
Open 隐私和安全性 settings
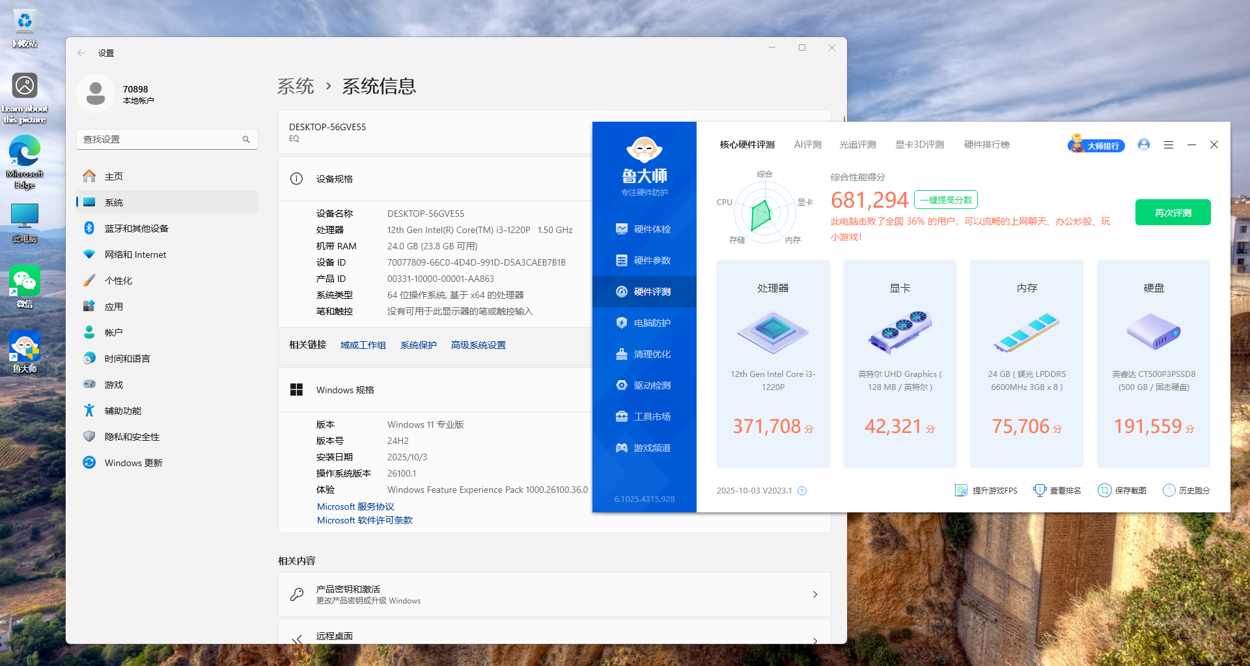click(167, 437)
